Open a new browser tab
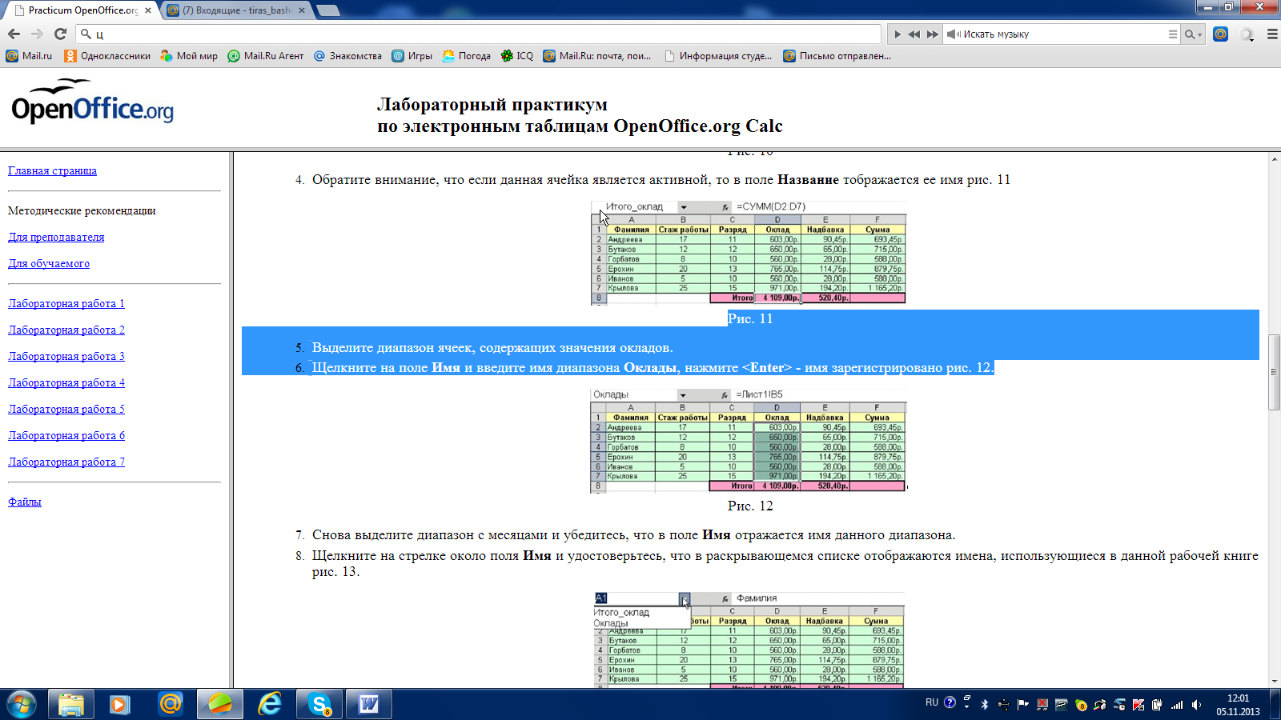This screenshot has width=1281, height=720. tap(327, 10)
